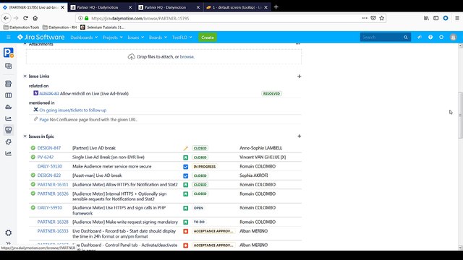This screenshot has height=260, width=463.
Task: Click assignee Anne-Sophie LAMBELL
Action: tap(260, 148)
